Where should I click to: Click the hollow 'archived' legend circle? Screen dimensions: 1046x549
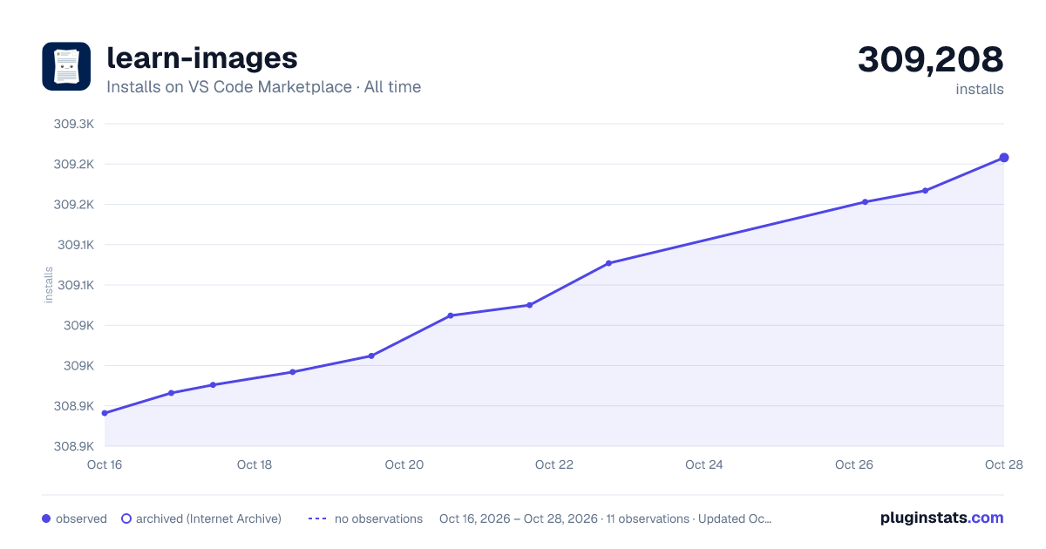[x=126, y=518]
